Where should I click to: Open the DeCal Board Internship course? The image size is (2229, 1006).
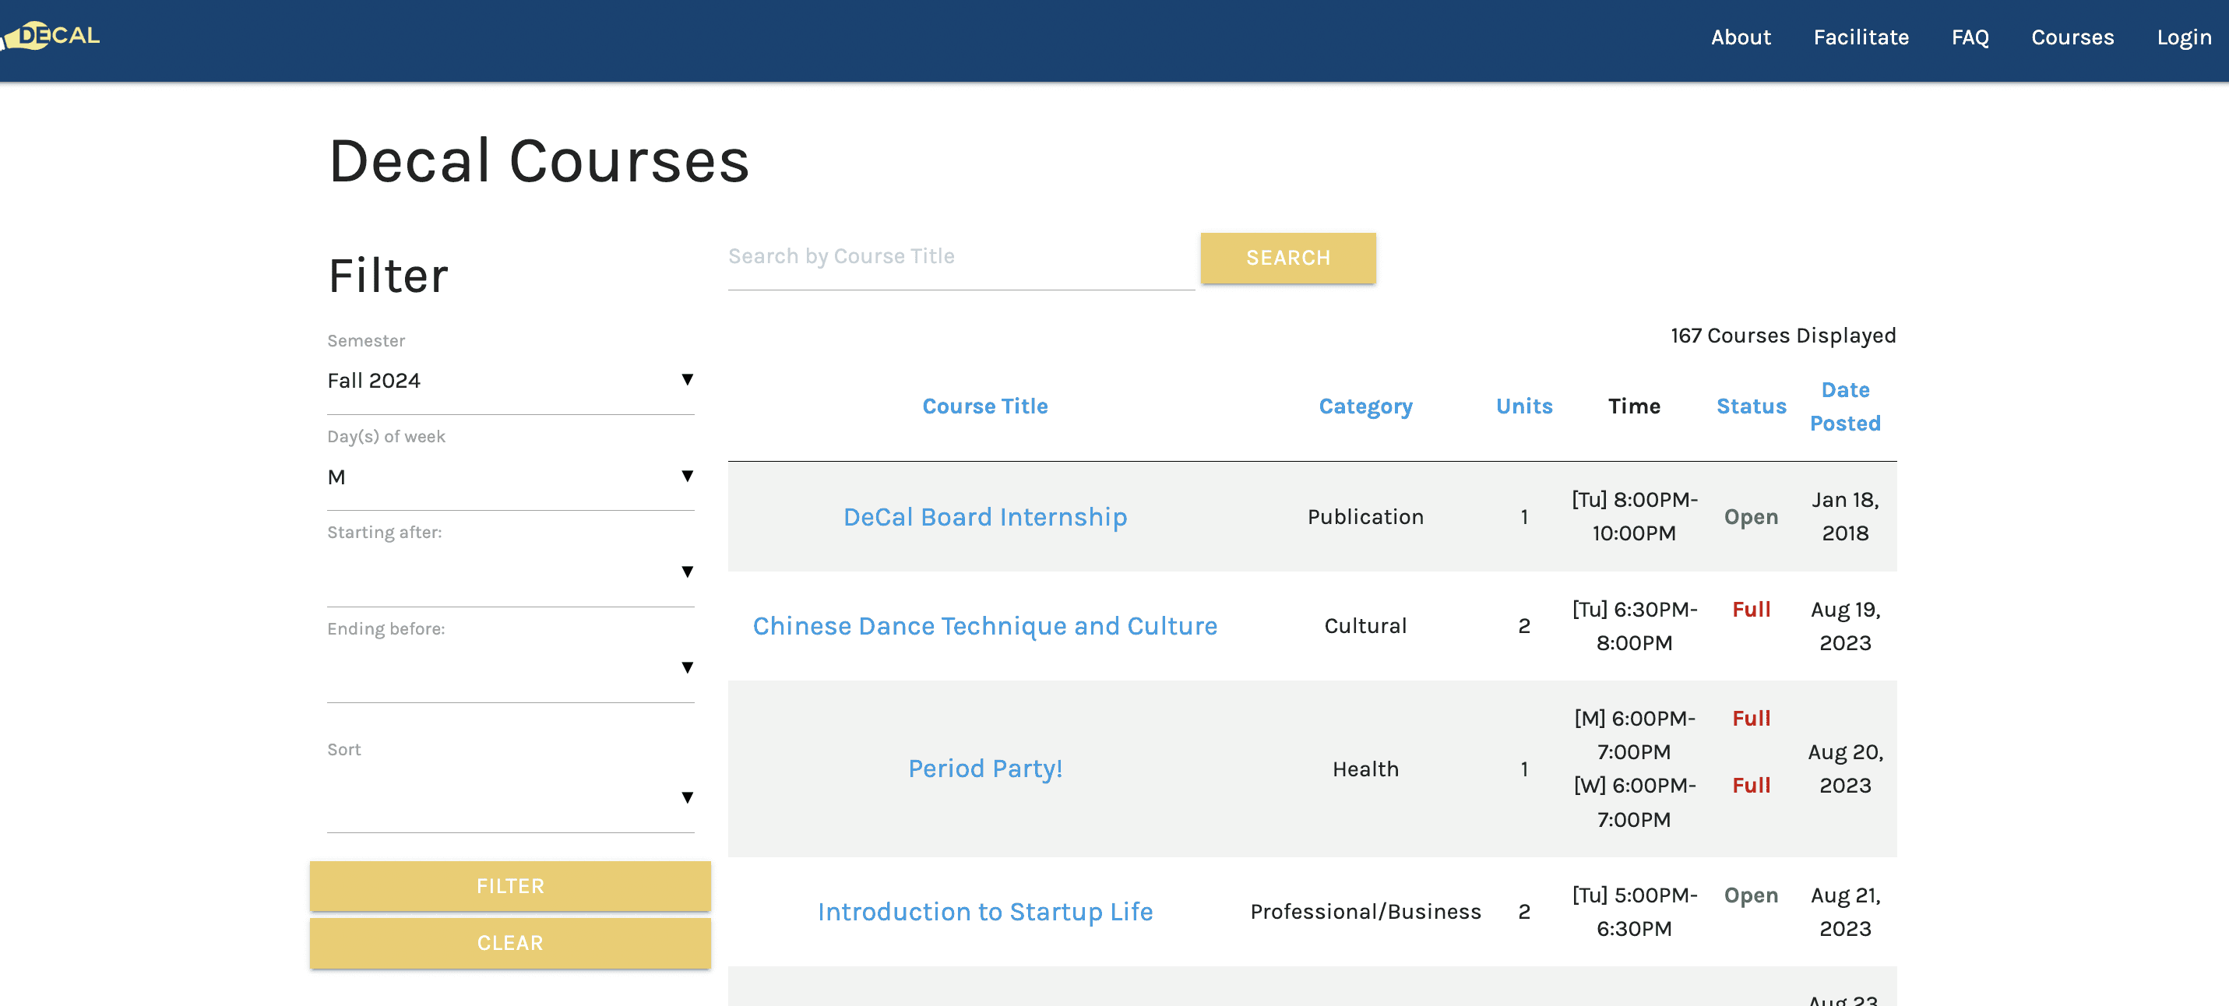coord(984,516)
